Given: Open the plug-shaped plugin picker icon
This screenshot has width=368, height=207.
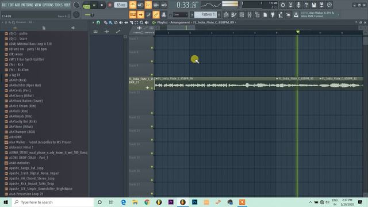Looking at the screenshot, I should 273,14.
